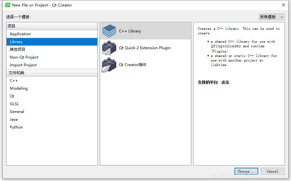Click the Qt Creator插件 brick icon
Image resolution: width=291 pixels, height=181 pixels.
coord(109,65)
